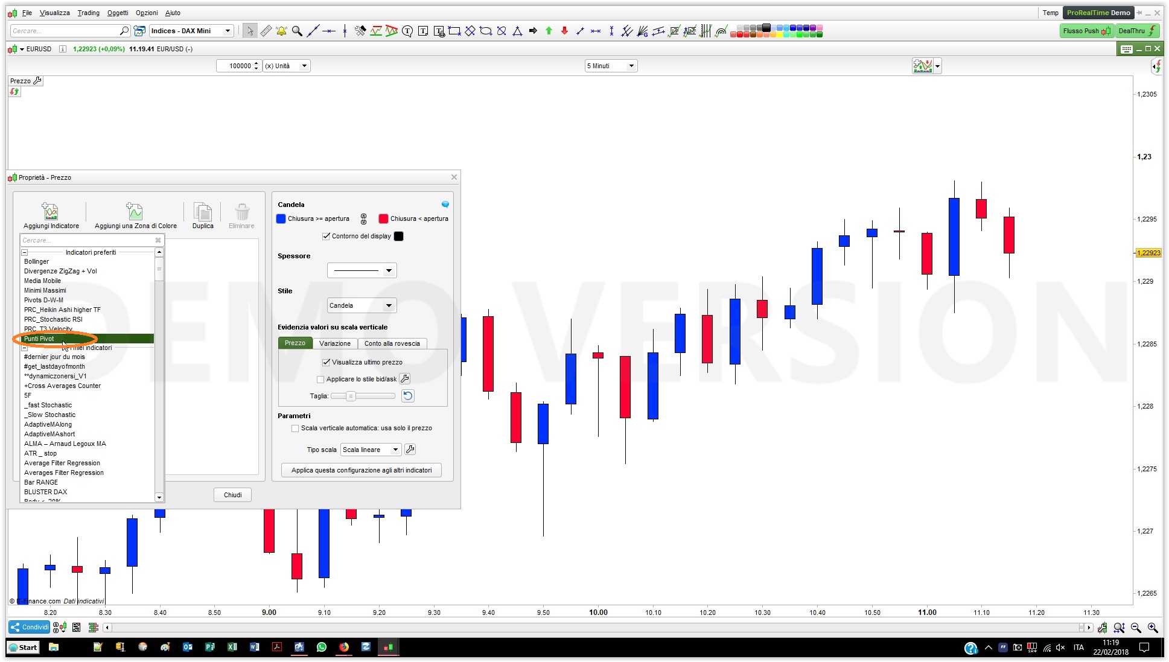Toggle Contorno del display checkbox
1169x662 pixels.
[326, 236]
